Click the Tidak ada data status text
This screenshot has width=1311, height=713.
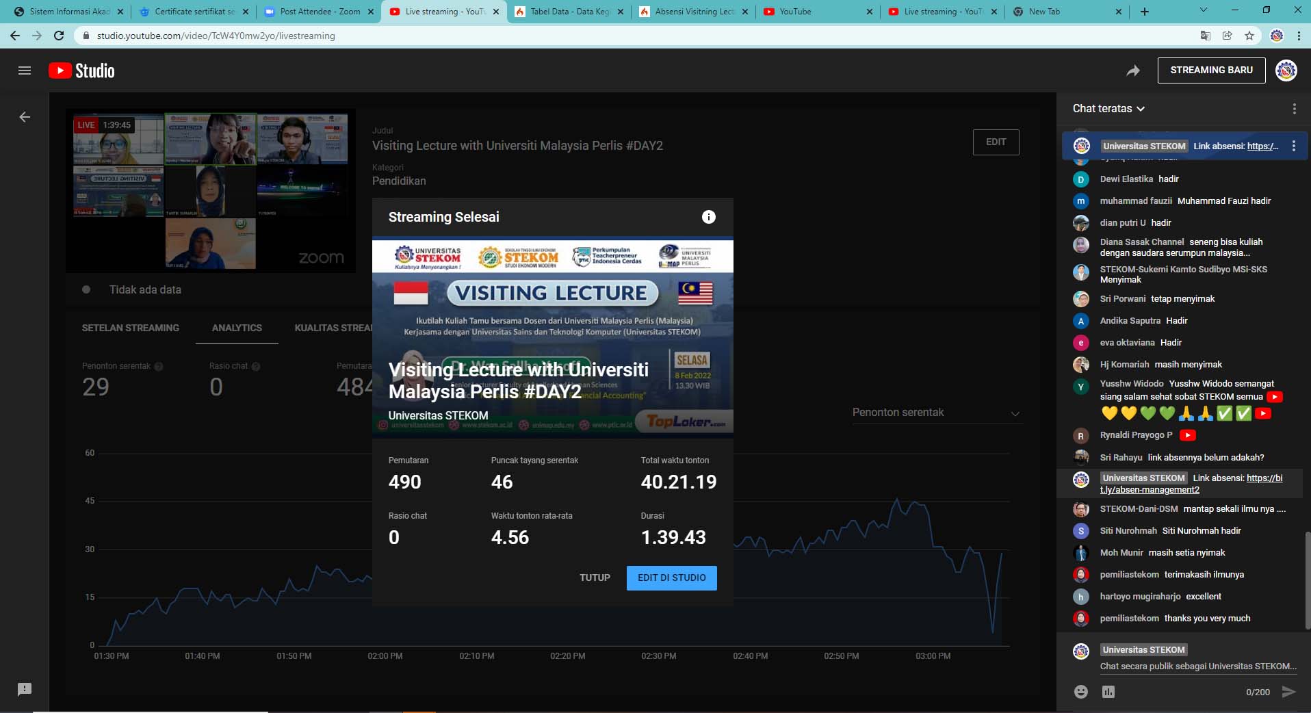[145, 290]
